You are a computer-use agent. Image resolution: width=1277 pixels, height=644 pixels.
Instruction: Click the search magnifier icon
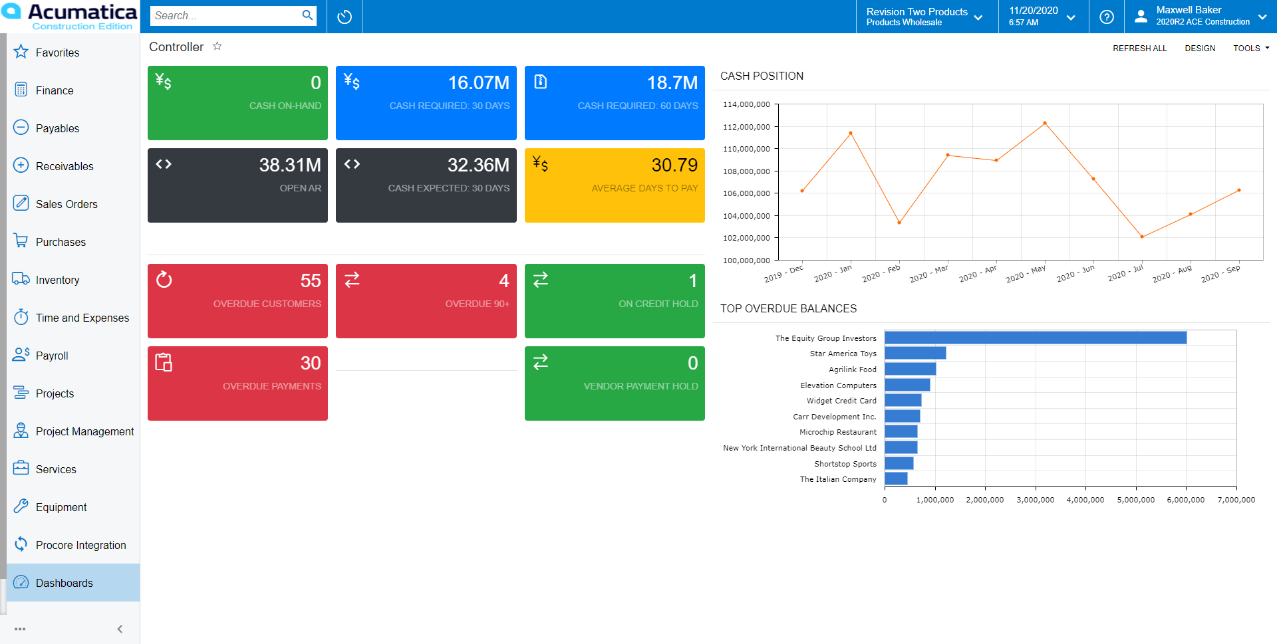point(307,15)
